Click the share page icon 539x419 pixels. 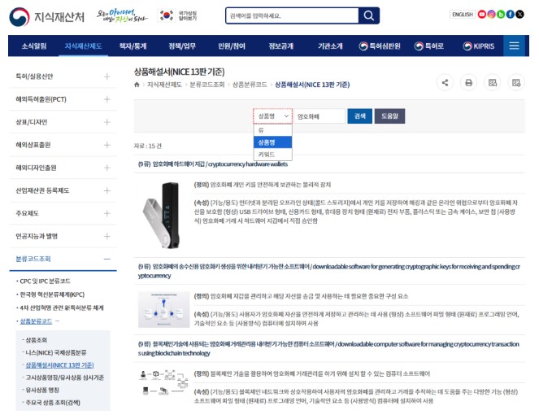pyautogui.click(x=445, y=82)
